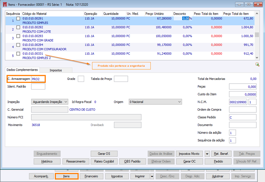Click the Financeiro button in bottom bar
The width and height of the screenshot is (265, 182).
click(x=91, y=176)
